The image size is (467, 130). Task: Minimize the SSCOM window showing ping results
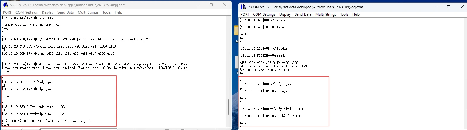pos(197,5)
